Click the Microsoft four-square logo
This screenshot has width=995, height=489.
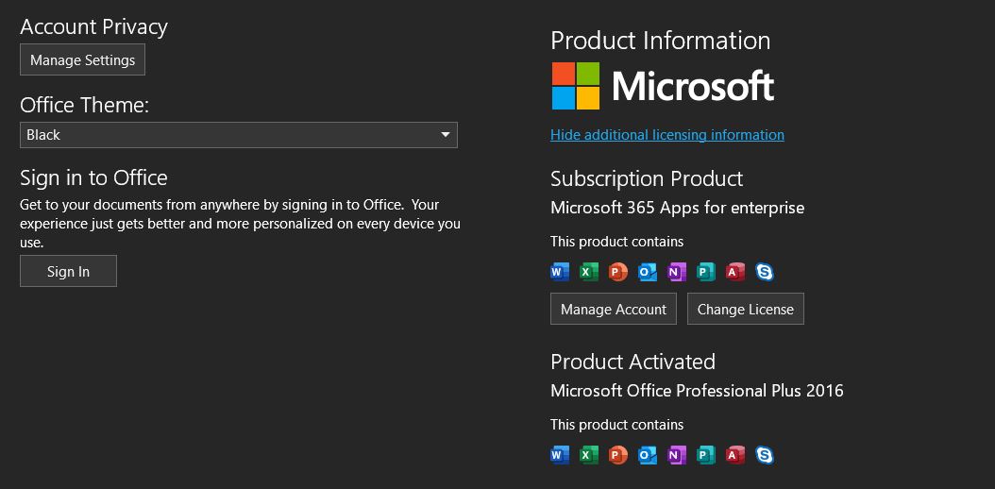click(x=576, y=86)
